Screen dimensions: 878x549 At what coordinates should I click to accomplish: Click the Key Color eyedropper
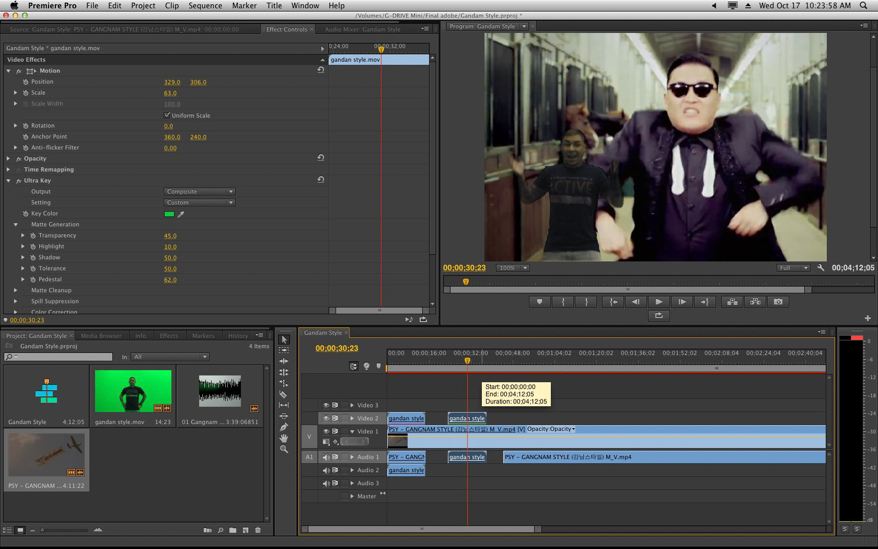click(181, 214)
